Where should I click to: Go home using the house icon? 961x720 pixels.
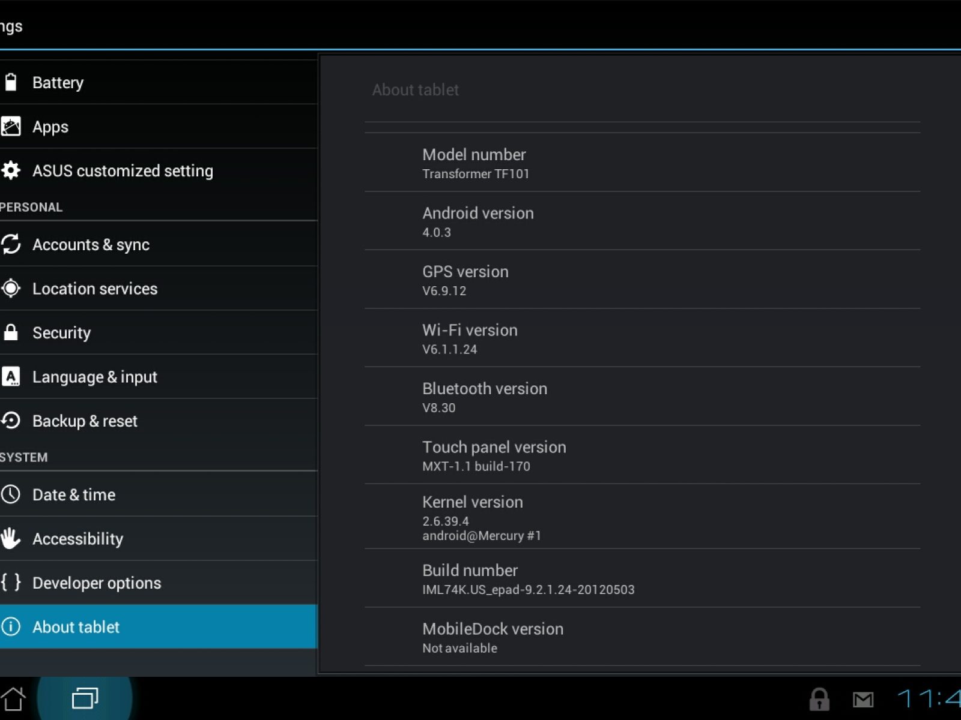pos(13,698)
